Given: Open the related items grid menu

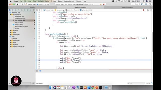Looking at the screenshot, I should pyautogui.click(x=37, y=10).
